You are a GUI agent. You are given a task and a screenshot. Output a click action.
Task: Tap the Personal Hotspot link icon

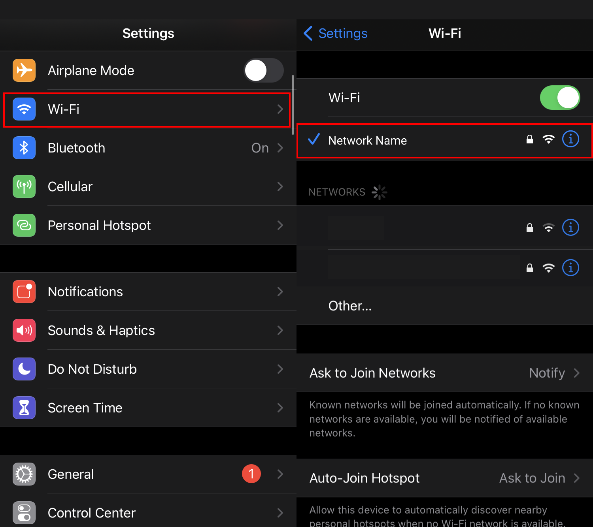24,225
